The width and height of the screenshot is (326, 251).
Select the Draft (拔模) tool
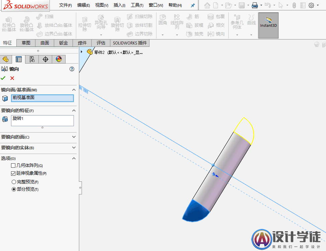coord(195,25)
